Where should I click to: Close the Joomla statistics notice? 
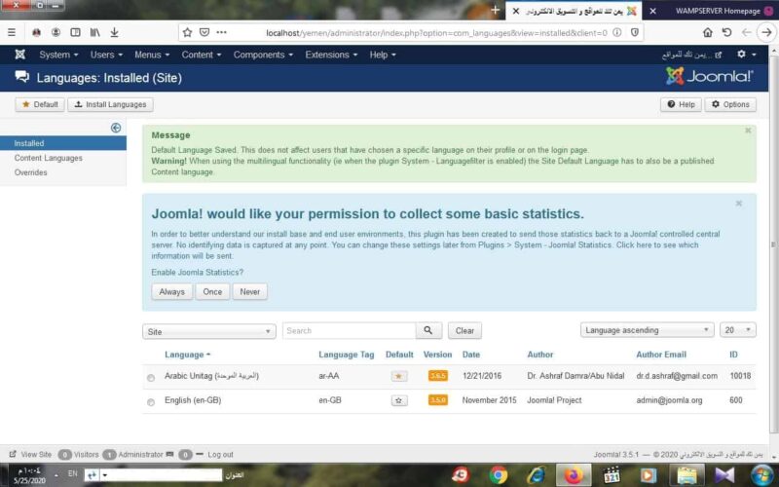coord(739,204)
